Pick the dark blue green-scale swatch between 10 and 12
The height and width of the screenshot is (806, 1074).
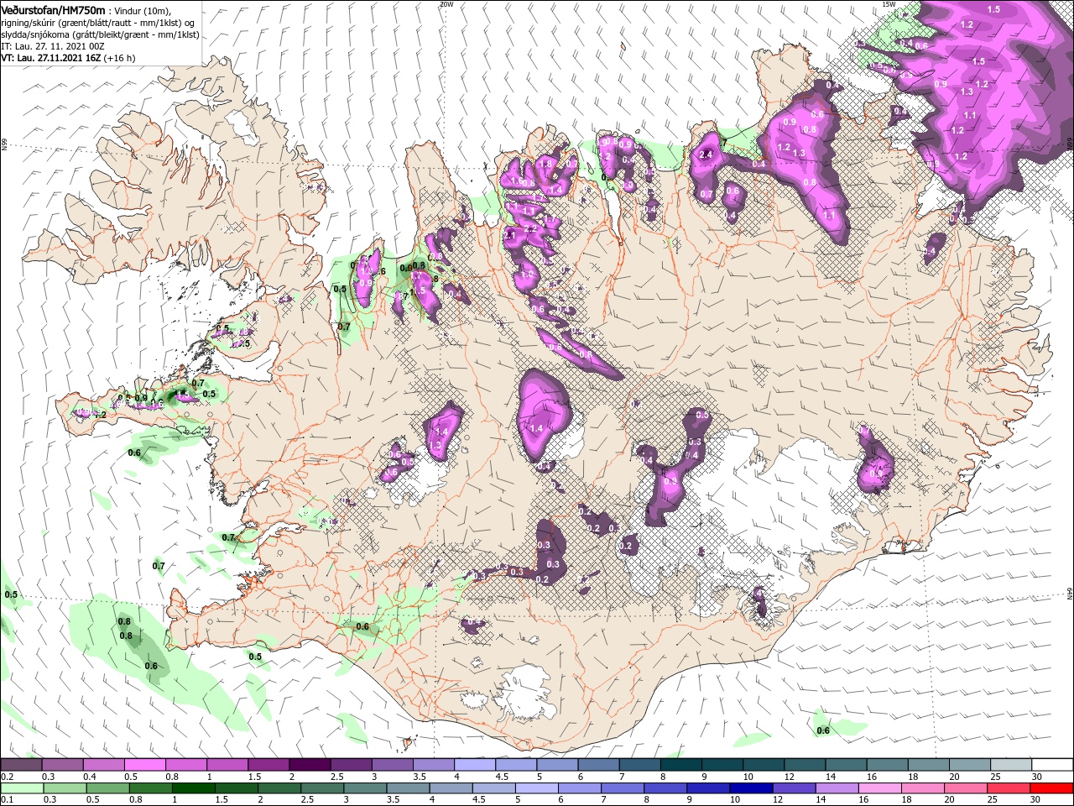pos(753,788)
